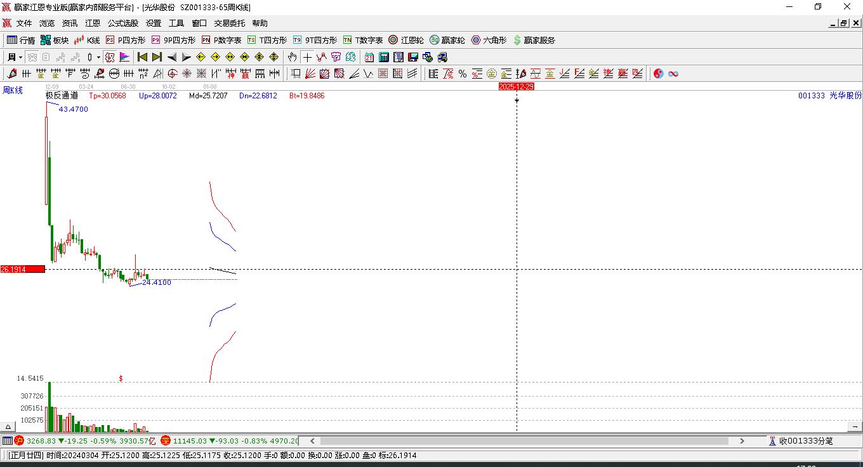Click the horizontal scrollbar right arrow

click(742, 440)
